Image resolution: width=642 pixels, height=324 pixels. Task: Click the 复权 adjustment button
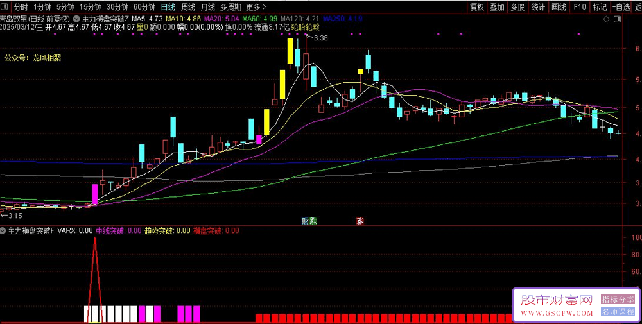tap(477, 7)
